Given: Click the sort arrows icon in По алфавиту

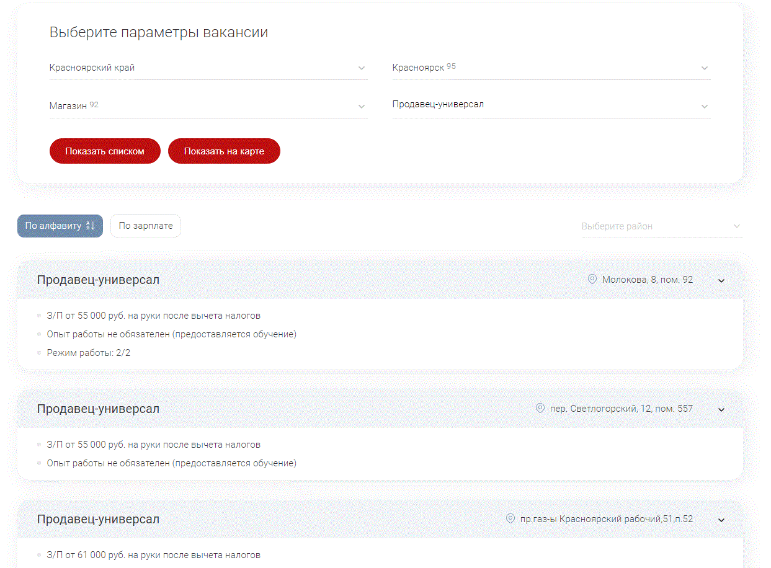Looking at the screenshot, I should (90, 226).
